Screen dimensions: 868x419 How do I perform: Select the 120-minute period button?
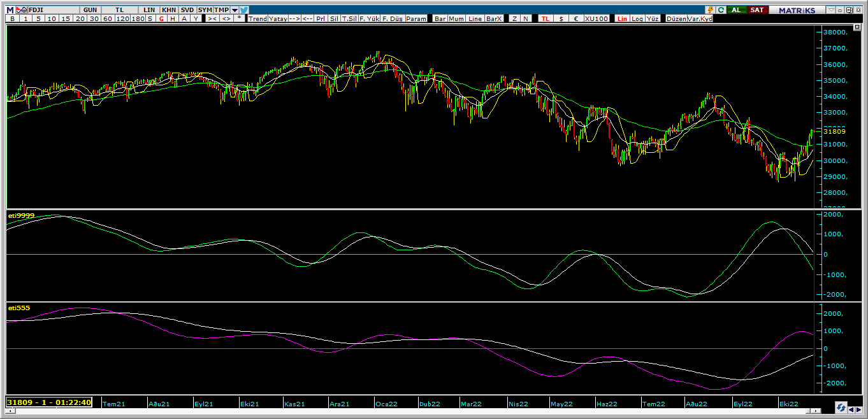tap(122, 19)
